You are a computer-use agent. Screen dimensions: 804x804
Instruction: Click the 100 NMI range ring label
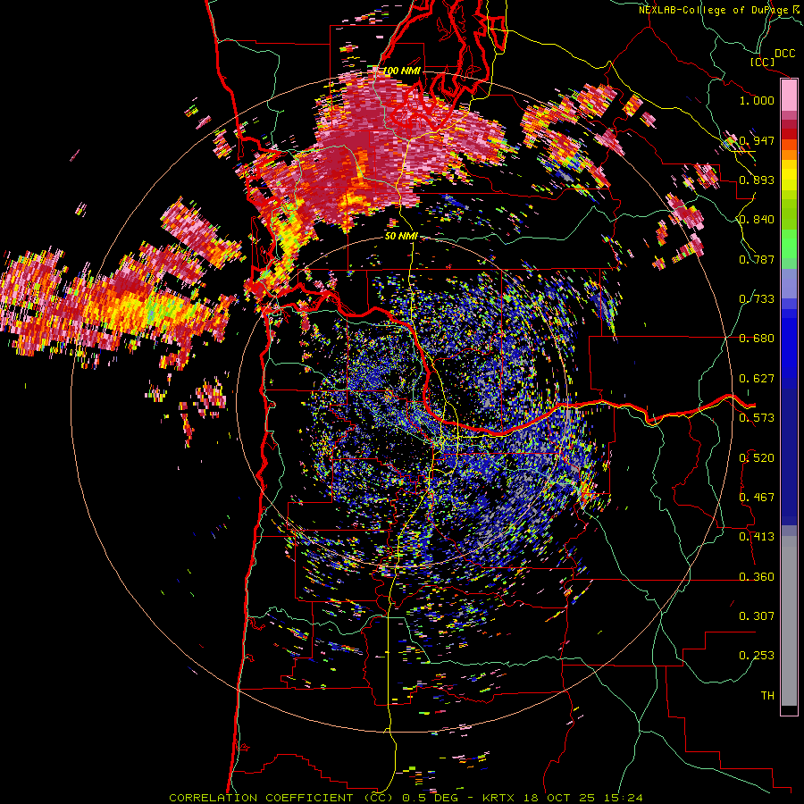401,71
